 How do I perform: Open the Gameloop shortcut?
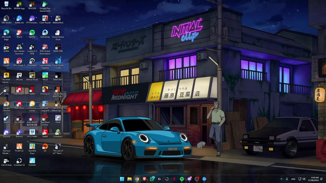(x=45, y=34)
